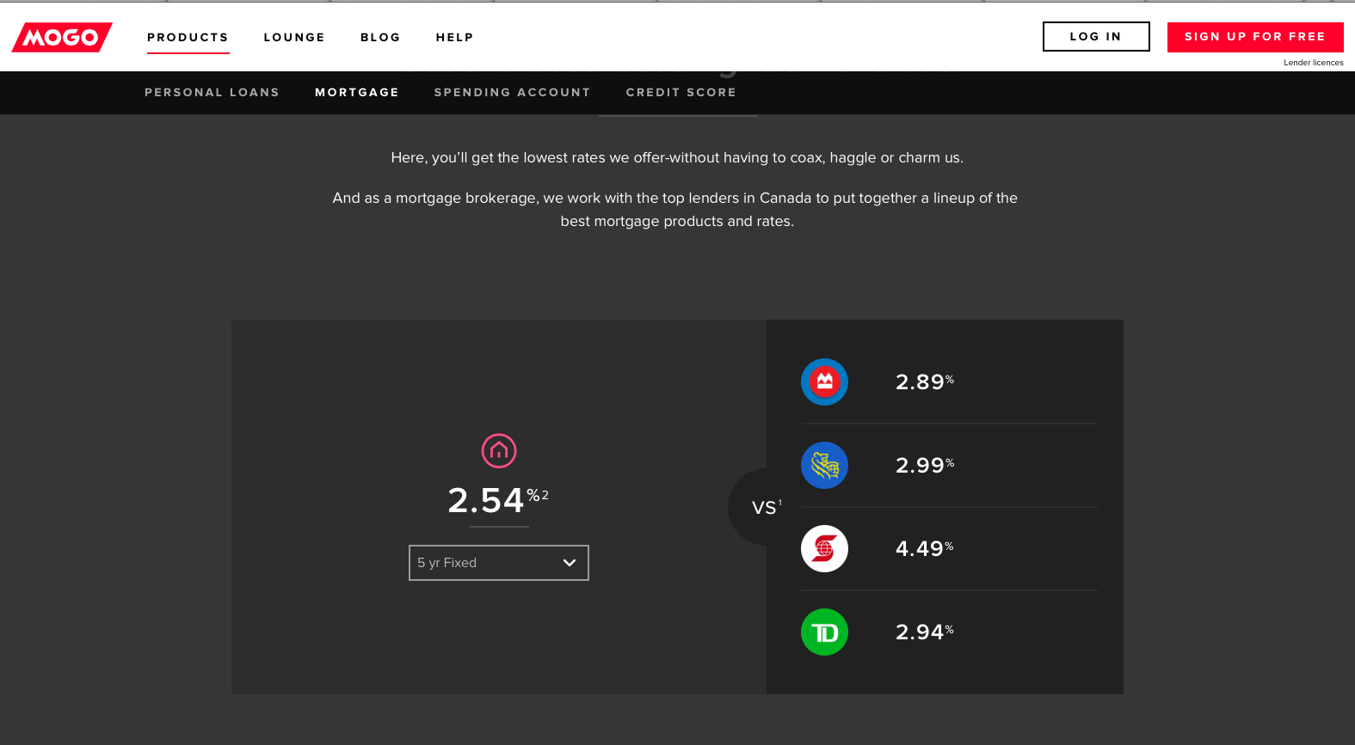The image size is (1355, 745).
Task: Select the Mortgage tab
Action: coord(357,92)
